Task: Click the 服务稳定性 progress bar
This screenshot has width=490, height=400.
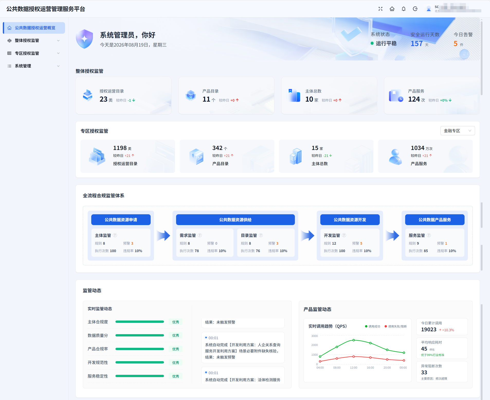Action: [140, 376]
